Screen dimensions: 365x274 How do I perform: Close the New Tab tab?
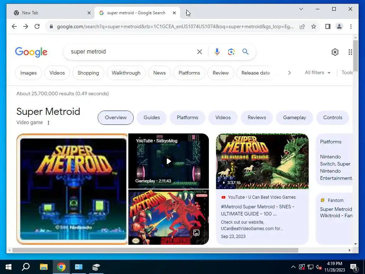tap(89, 13)
